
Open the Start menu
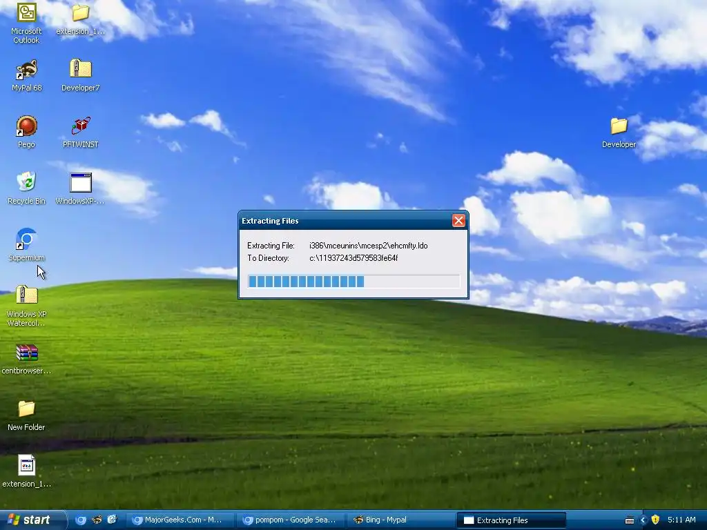32,520
